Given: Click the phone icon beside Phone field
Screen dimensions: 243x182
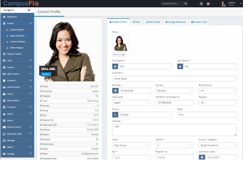Looking at the screenshot, I should pos(115,115).
